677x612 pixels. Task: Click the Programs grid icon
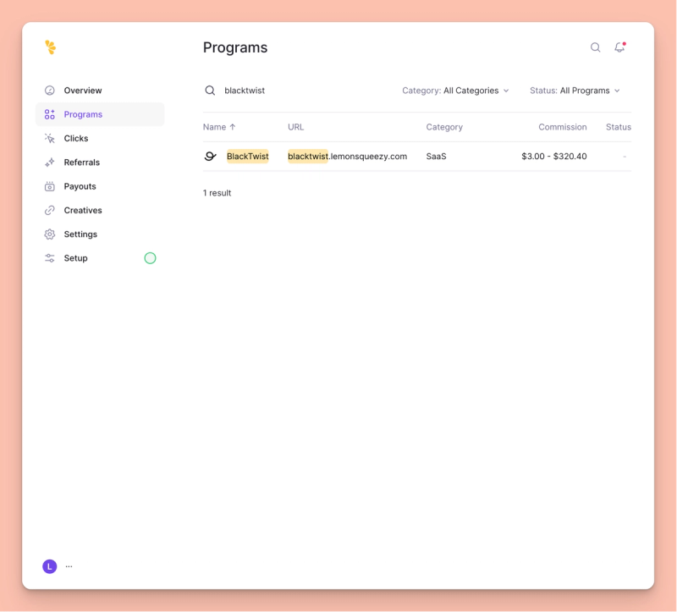pyautogui.click(x=50, y=114)
